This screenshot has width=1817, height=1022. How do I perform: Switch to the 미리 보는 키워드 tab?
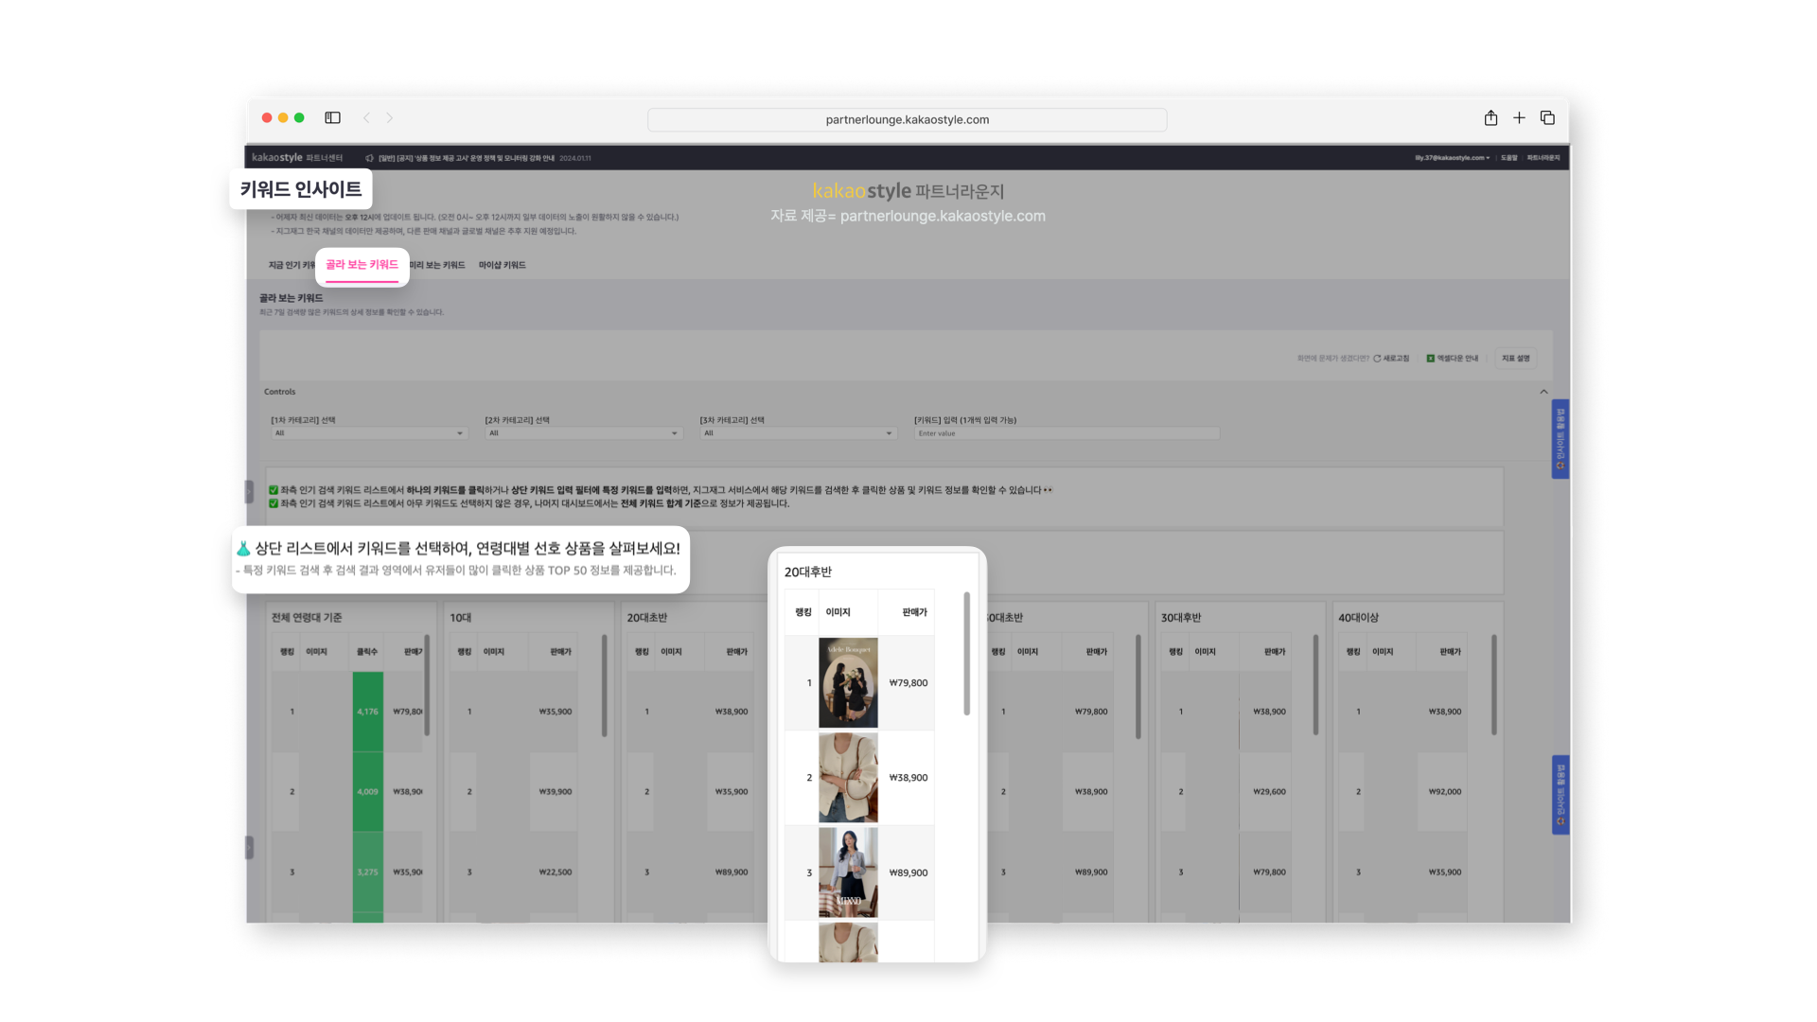(437, 265)
